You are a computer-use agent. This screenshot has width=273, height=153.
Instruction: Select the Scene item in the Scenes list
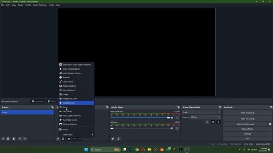(27, 112)
